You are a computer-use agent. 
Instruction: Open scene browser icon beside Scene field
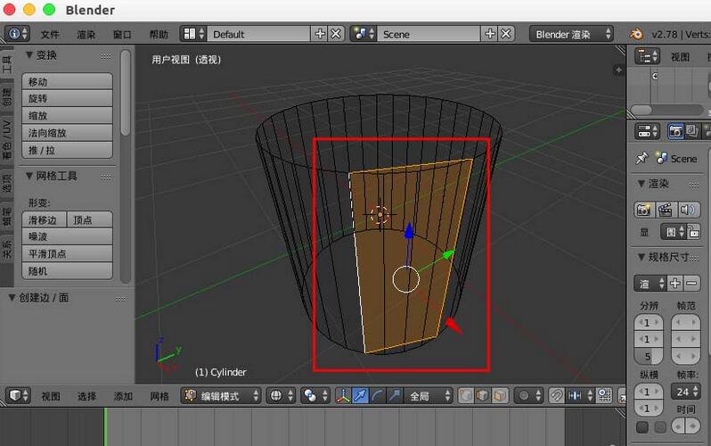tap(364, 34)
